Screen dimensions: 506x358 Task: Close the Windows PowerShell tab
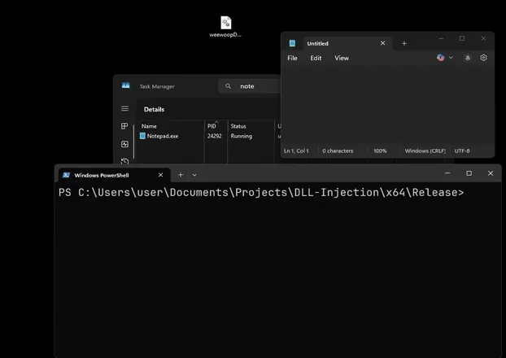click(x=160, y=175)
